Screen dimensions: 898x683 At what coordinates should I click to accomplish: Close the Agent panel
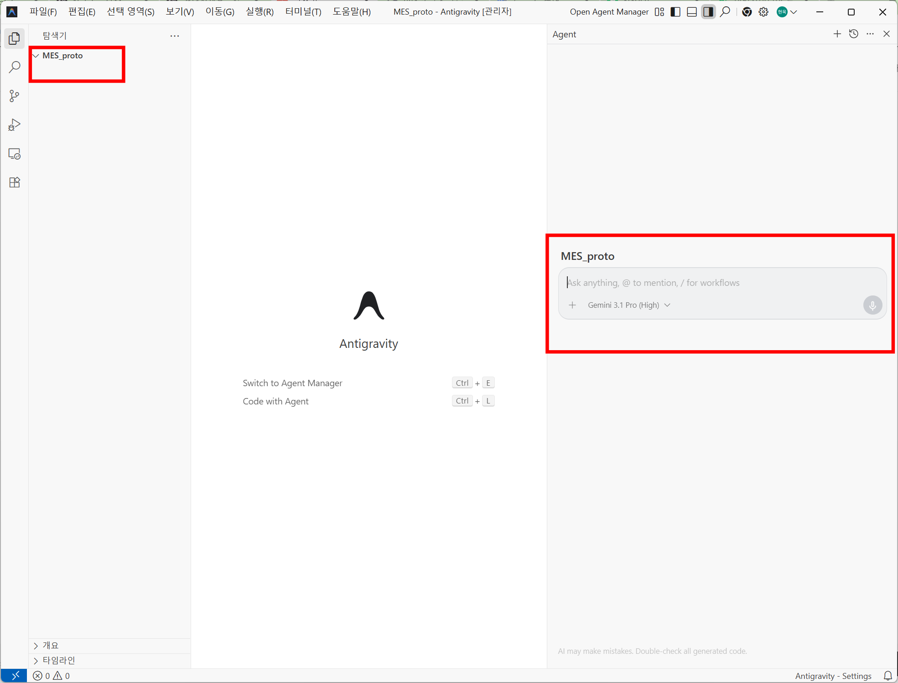coord(887,34)
